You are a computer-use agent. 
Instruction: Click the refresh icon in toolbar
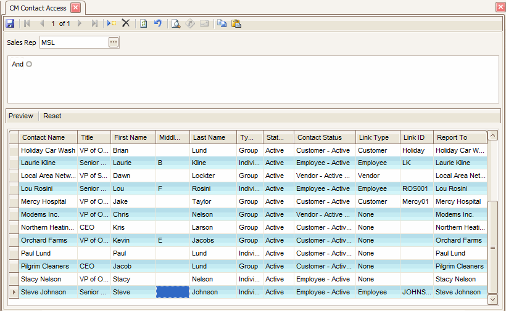pos(143,23)
